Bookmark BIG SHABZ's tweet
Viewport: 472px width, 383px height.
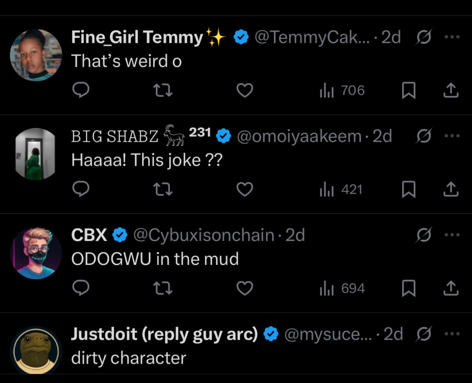pos(408,189)
